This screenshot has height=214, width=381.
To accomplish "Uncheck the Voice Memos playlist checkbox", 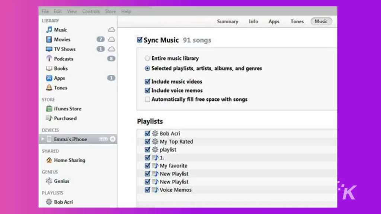I will (x=147, y=190).
